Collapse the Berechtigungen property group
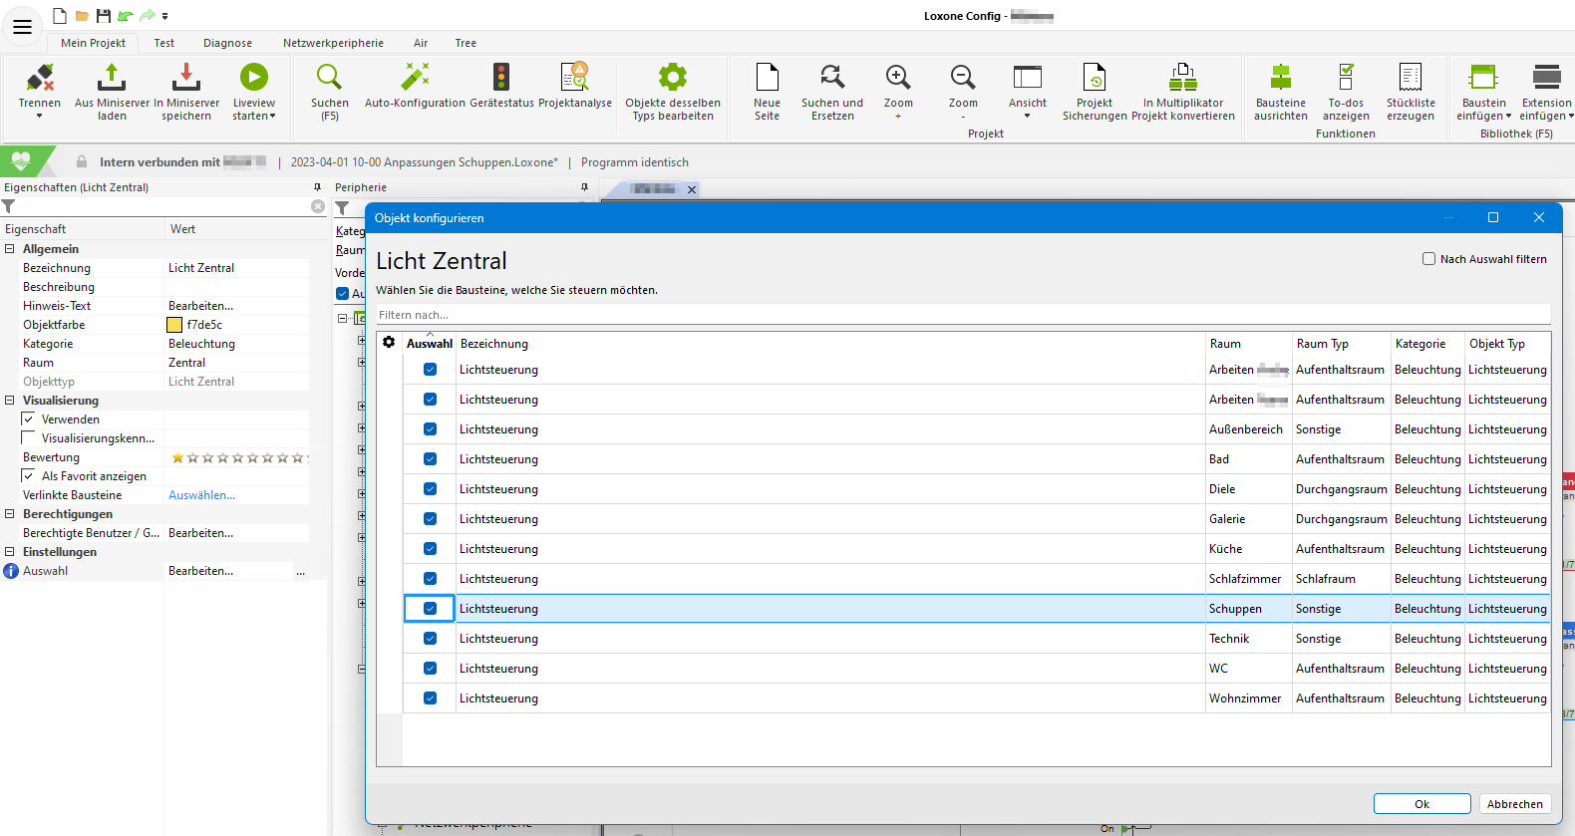The height and width of the screenshot is (836, 1575). click(x=10, y=514)
